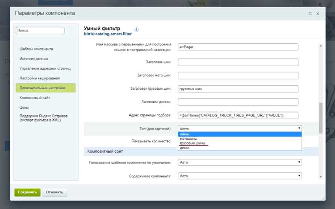This screenshot has height=209, width=335.
Task: Go to Управление адресами страниц section
Action: [x=45, y=68]
